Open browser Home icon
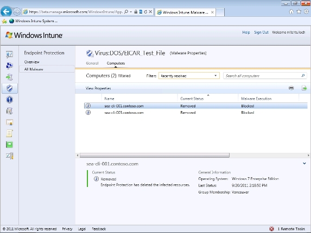The image size is (311, 233). click(x=291, y=12)
